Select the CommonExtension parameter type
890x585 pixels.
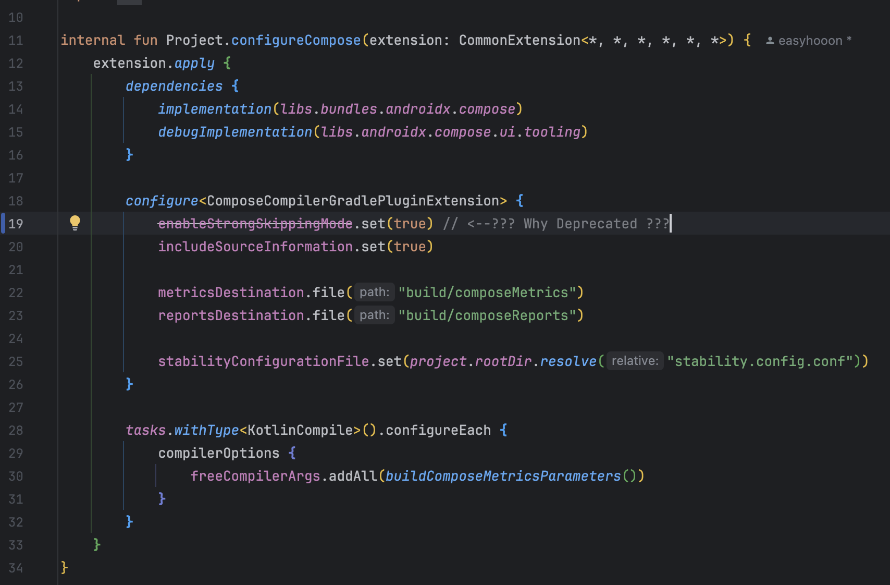pyautogui.click(x=520, y=40)
